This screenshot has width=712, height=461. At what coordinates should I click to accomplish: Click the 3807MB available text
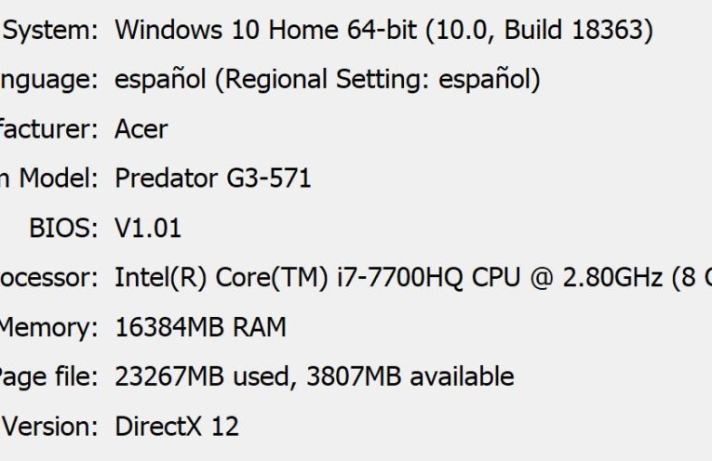pos(410,376)
